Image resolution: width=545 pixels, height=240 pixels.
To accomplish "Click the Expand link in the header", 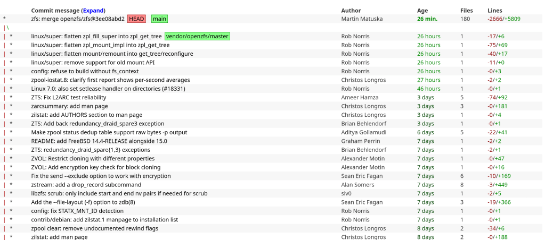I will click(93, 11).
